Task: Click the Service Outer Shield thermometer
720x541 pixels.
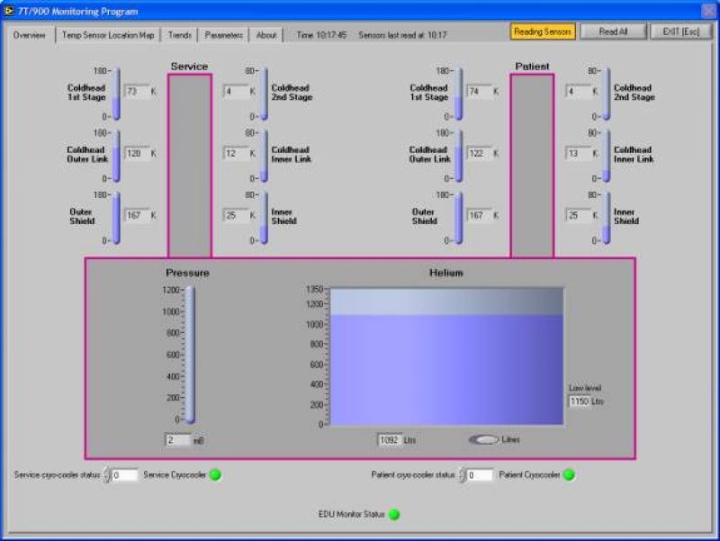Action: point(117,218)
